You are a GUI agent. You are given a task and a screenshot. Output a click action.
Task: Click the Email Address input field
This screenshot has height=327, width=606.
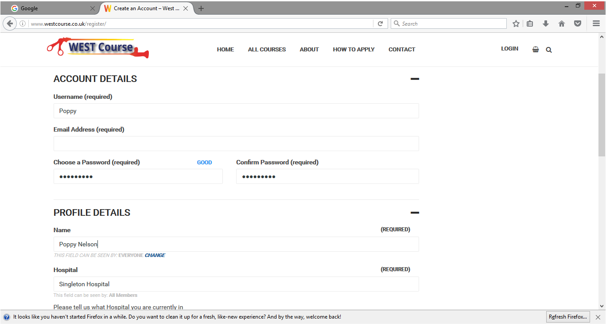(236, 144)
